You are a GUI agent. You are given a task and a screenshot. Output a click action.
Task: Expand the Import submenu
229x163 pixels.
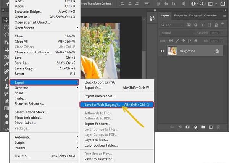point(44,148)
